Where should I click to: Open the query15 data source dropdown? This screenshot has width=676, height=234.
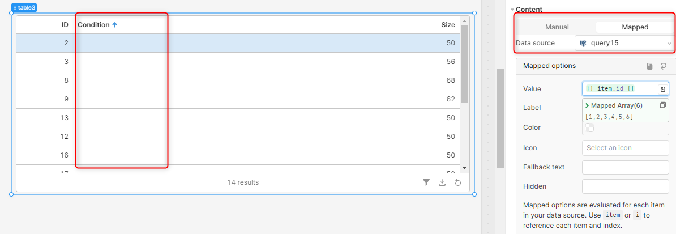[625, 43]
